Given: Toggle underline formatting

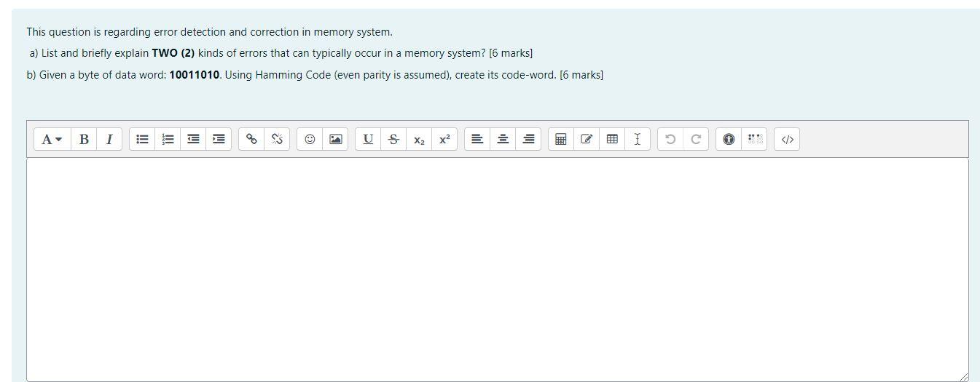Looking at the screenshot, I should pyautogui.click(x=368, y=139).
